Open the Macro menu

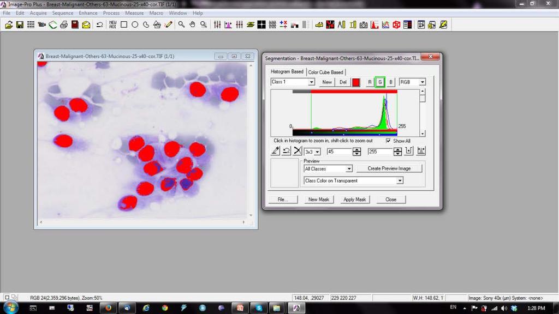pos(156,13)
